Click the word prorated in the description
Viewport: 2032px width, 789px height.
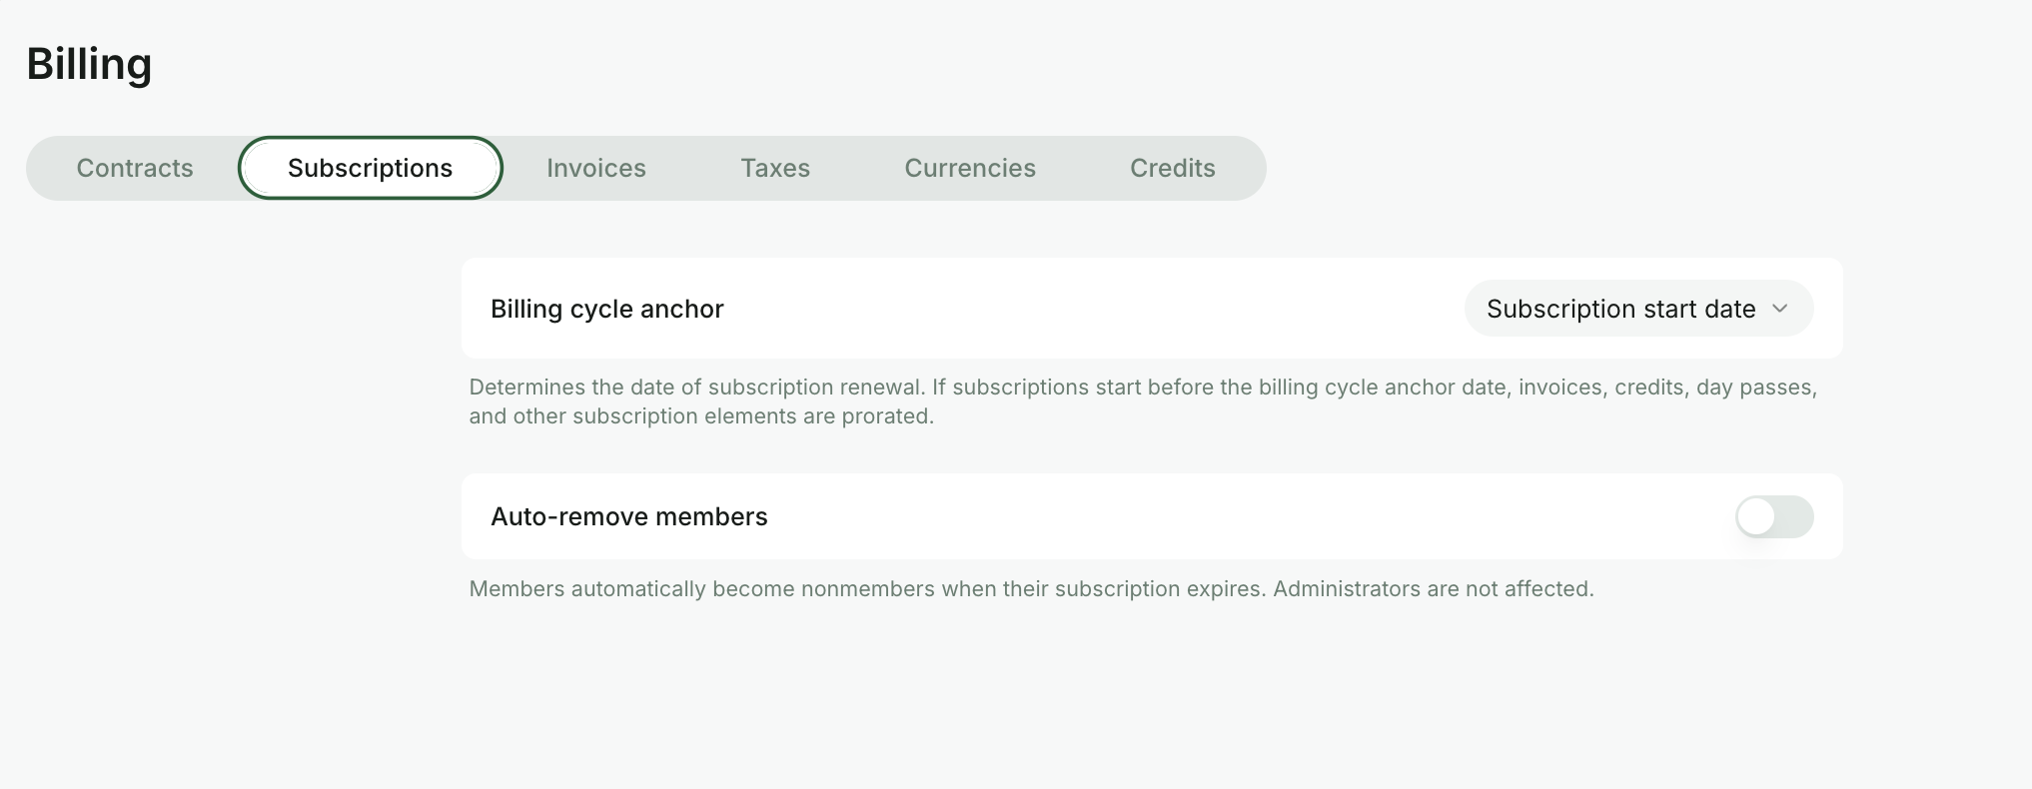(886, 415)
